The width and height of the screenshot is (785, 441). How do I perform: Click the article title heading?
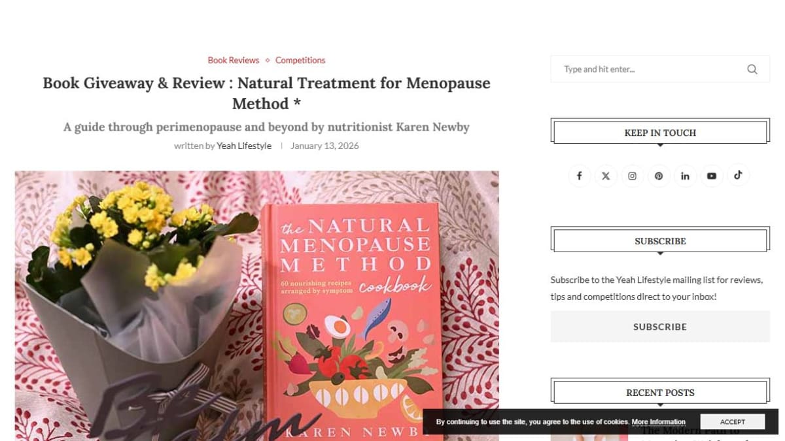[266, 93]
